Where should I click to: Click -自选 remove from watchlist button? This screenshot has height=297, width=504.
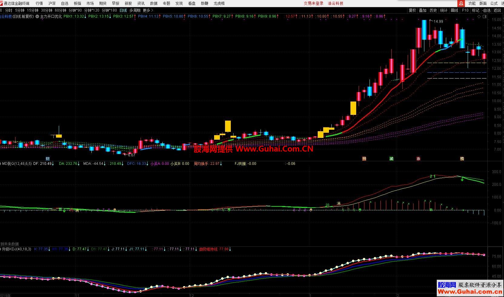(x=486, y=10)
